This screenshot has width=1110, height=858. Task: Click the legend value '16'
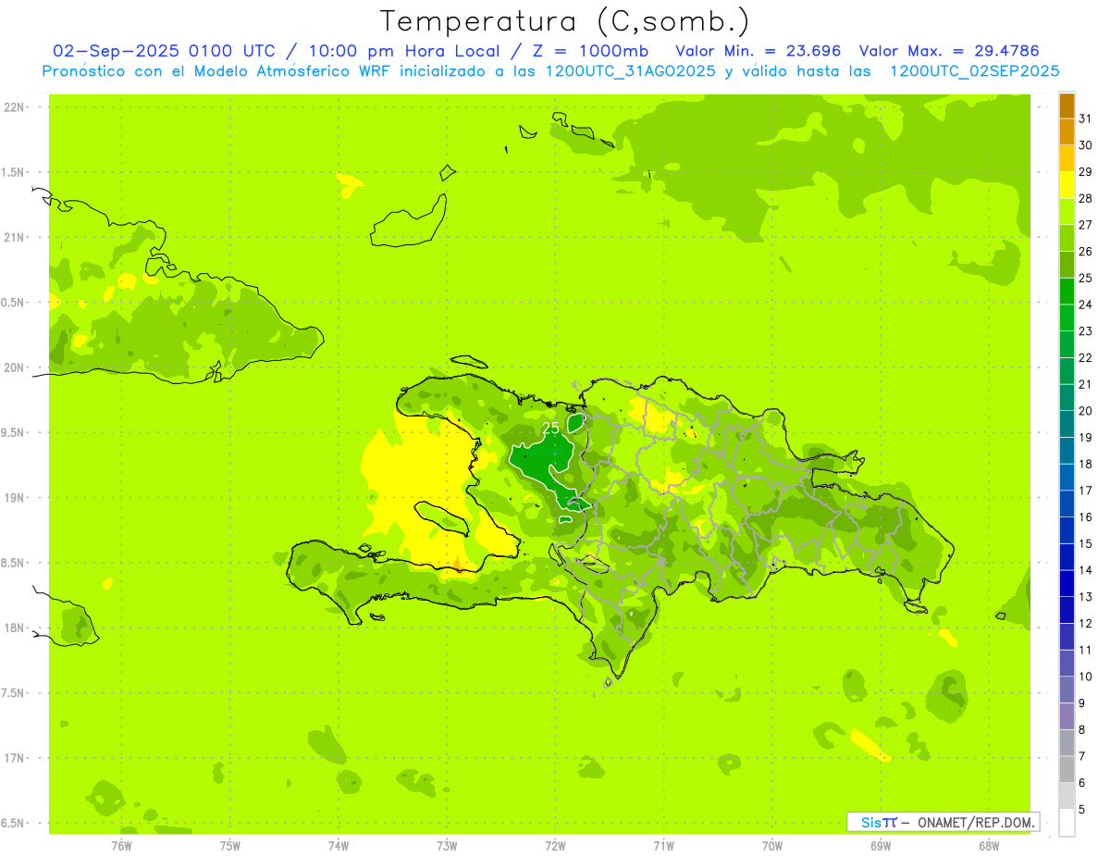coord(1085,517)
